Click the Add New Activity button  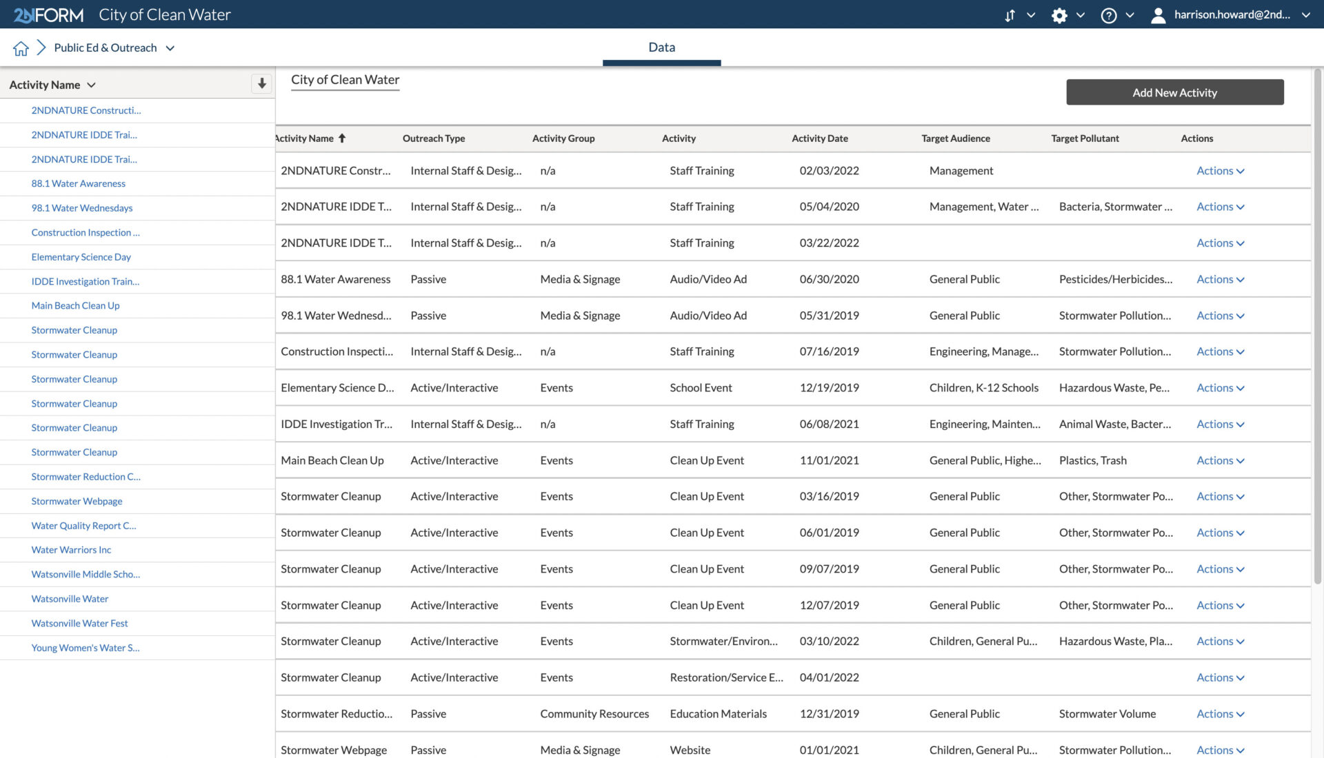click(x=1174, y=92)
